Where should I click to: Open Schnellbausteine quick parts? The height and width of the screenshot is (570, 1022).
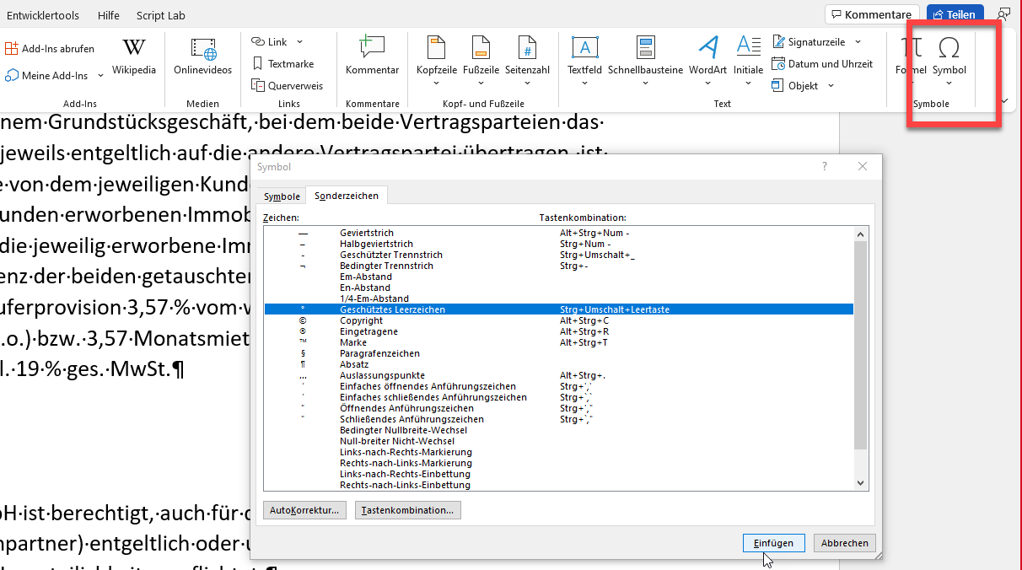pos(645,57)
